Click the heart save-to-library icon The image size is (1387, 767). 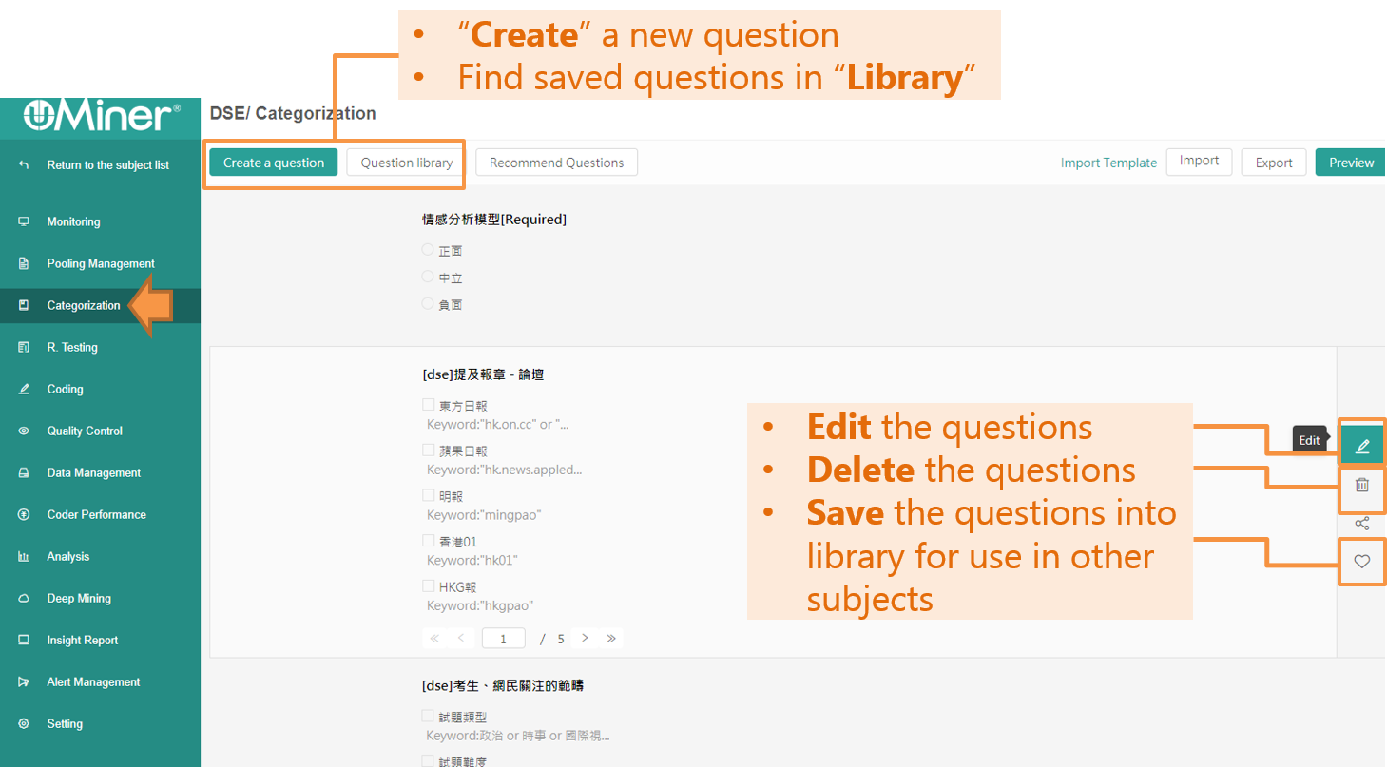[1362, 562]
